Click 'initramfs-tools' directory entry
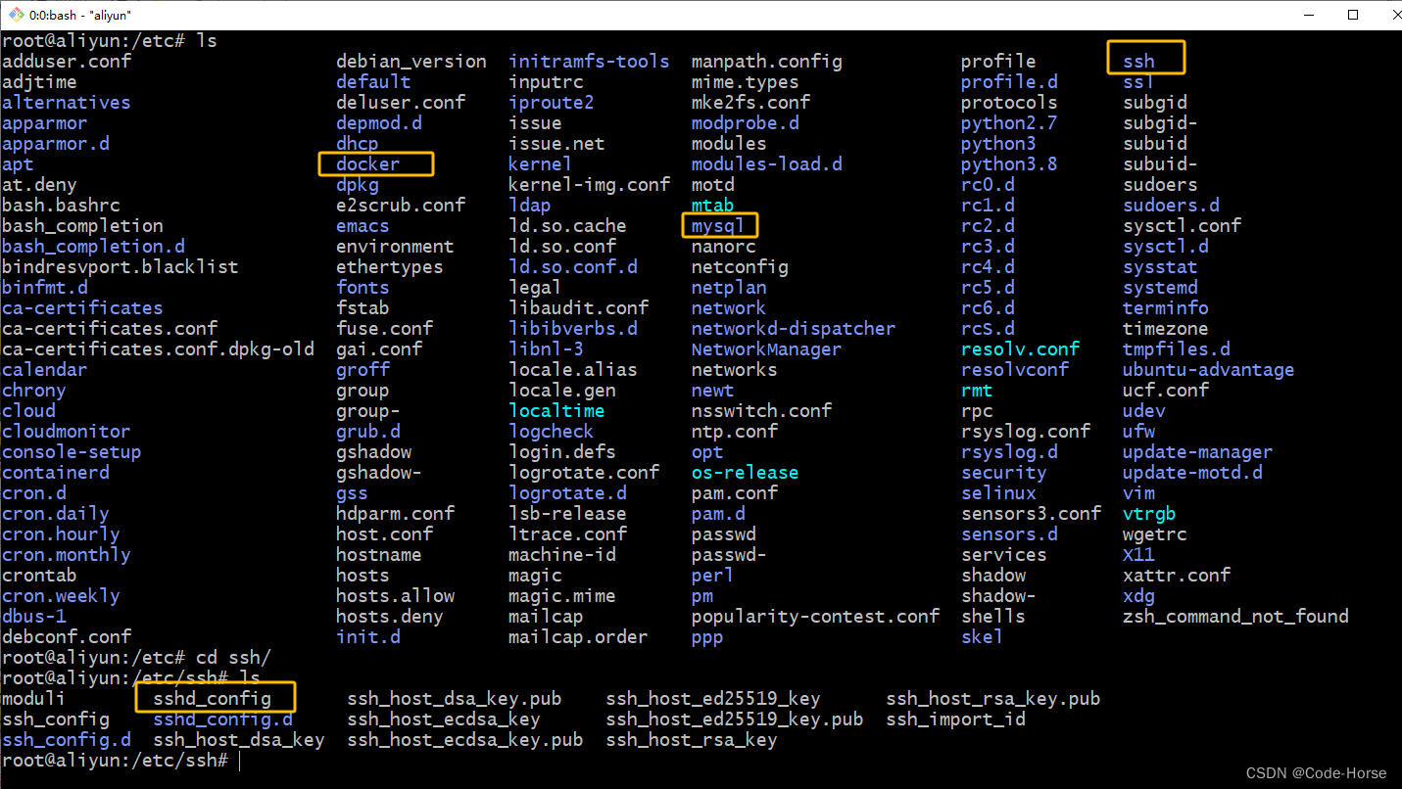 (590, 61)
